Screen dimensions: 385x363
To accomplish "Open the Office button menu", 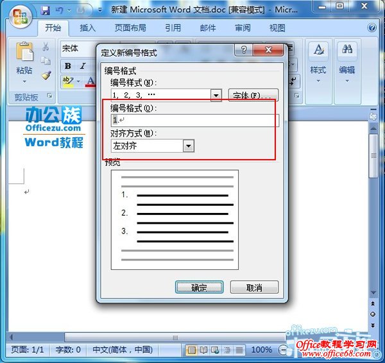I will 21,17.
